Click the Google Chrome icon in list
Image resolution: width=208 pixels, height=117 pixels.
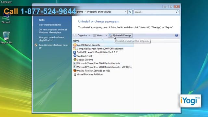coord(75,60)
